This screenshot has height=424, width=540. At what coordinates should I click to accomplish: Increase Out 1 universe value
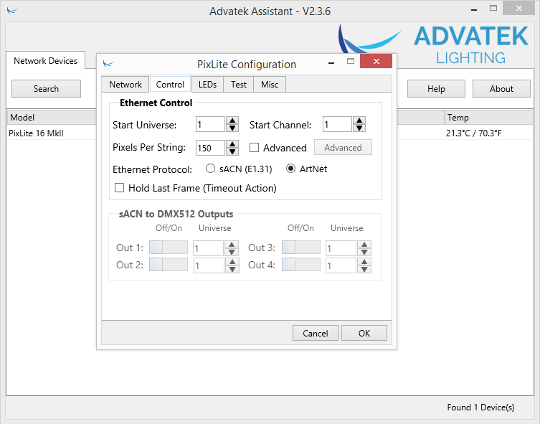click(x=232, y=245)
